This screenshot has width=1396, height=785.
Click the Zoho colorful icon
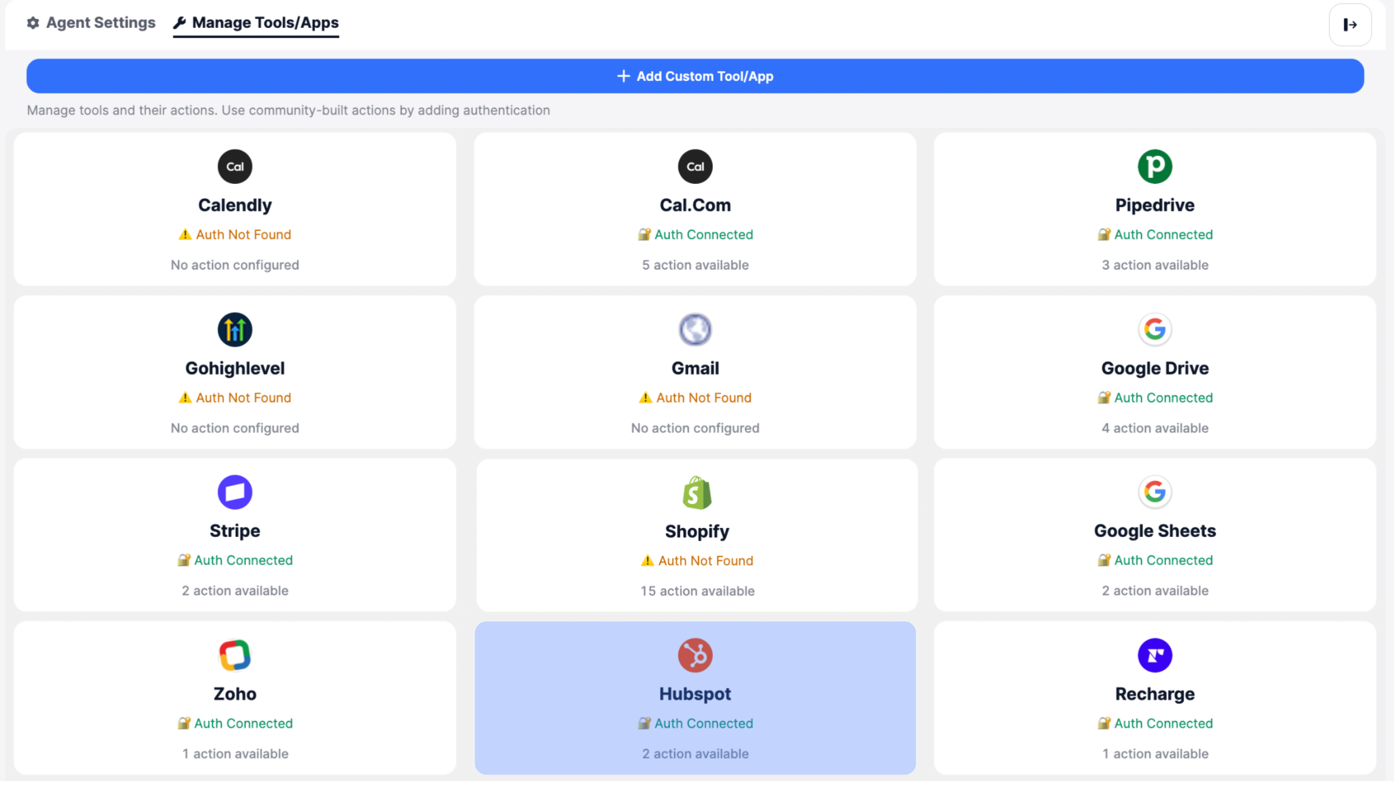click(x=234, y=656)
